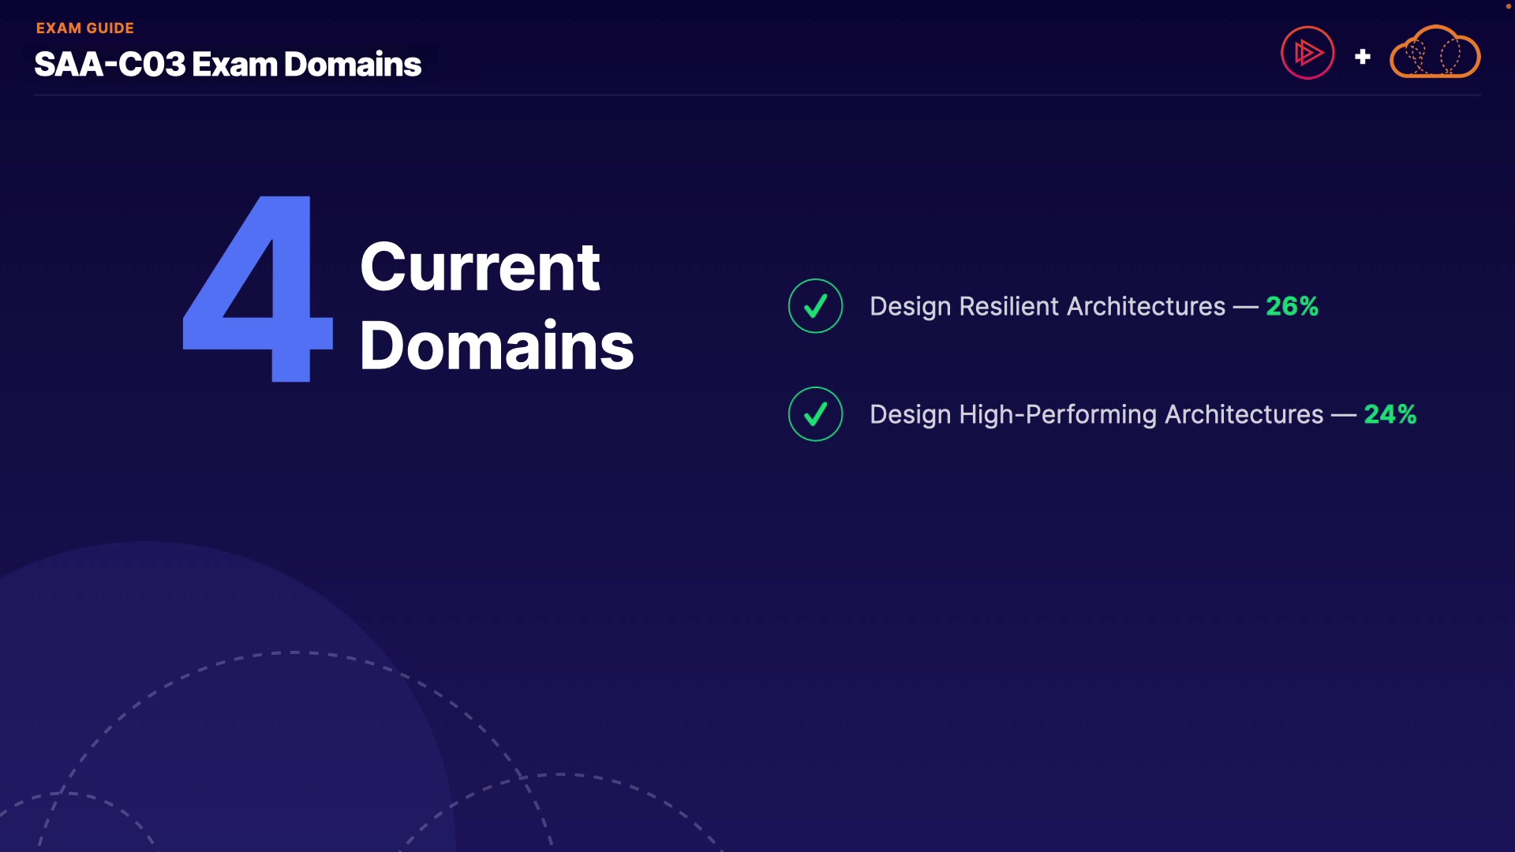Click the SAA-C03 Exam Domains heading

pos(227,65)
